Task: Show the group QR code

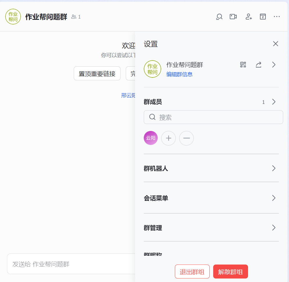Action: tap(243, 65)
